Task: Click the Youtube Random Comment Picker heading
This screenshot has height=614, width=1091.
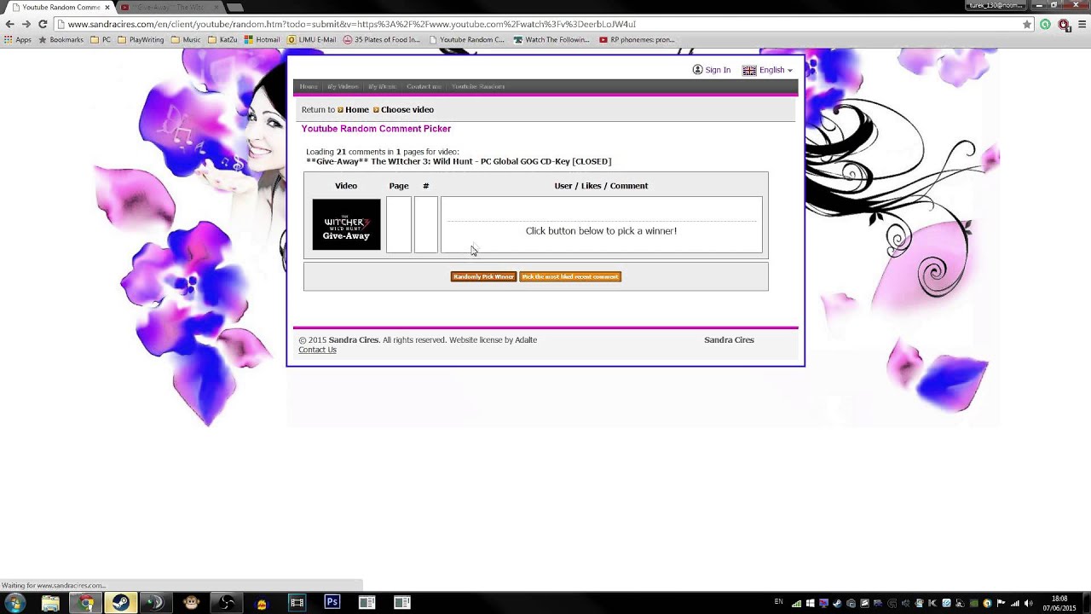Action: click(376, 129)
